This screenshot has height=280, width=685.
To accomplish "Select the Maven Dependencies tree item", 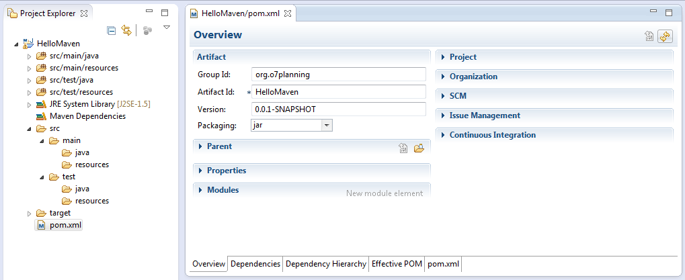I will [87, 116].
